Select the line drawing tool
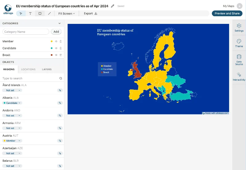The width and height of the screenshot is (246, 170). click(x=49, y=13)
